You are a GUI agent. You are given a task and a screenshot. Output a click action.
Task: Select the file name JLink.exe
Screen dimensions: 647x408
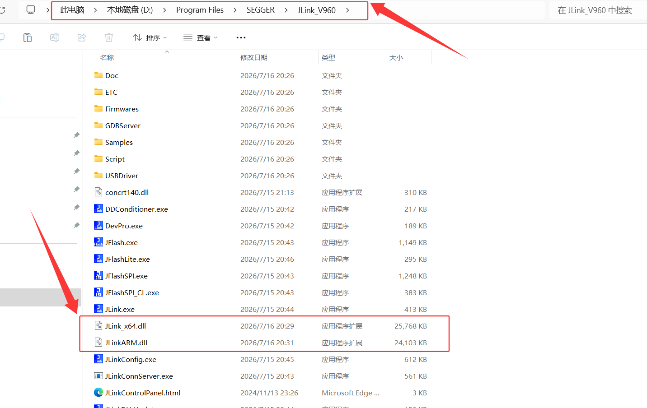(120, 309)
